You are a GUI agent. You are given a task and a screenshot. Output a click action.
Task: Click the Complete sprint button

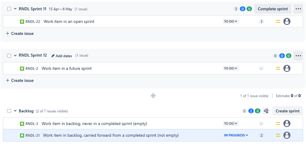(x=273, y=9)
